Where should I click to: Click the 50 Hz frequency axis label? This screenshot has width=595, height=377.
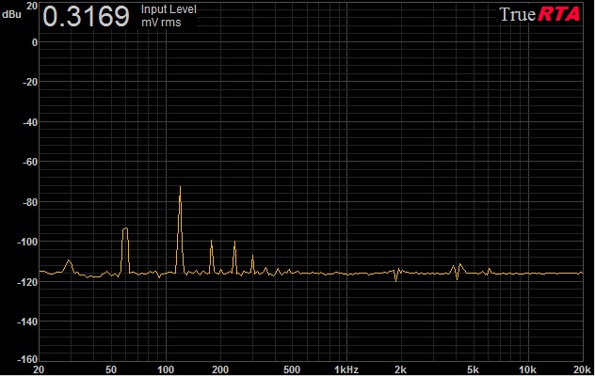(x=111, y=369)
